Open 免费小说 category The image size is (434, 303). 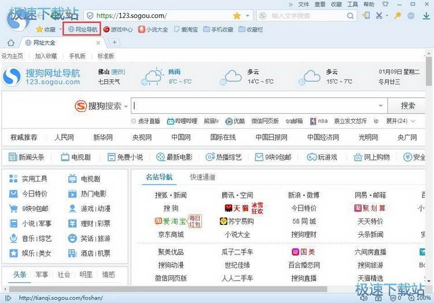tap(125, 157)
